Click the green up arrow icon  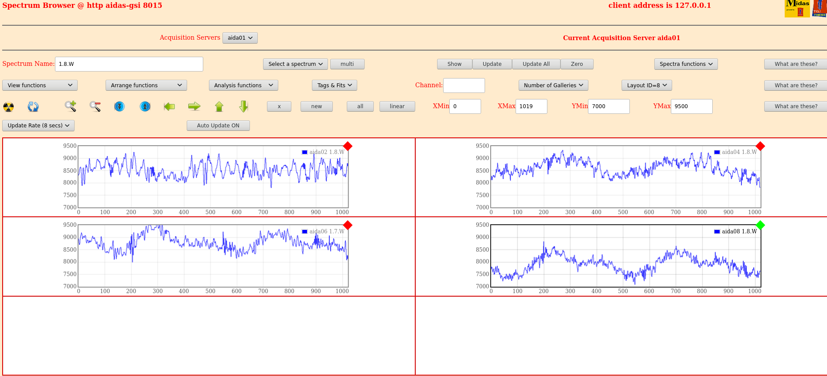[219, 106]
